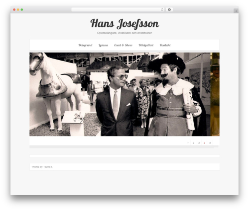Go to slide 2 of the slideshow

coord(193,143)
